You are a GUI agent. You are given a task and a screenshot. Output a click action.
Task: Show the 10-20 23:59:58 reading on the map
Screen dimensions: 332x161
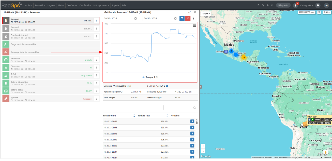pyautogui.click(x=192, y=122)
